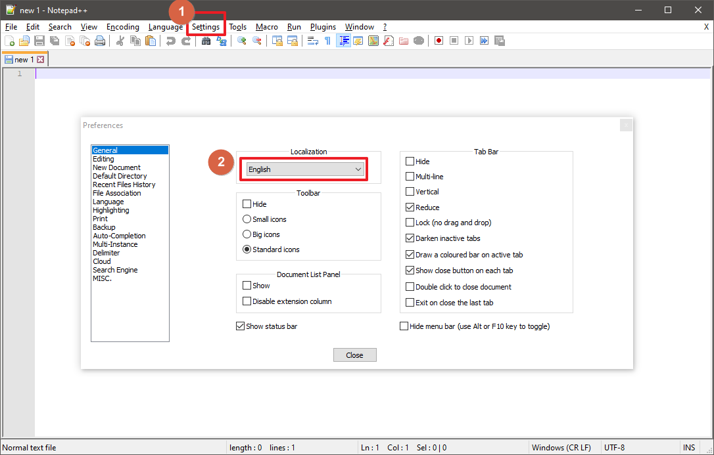
Task: Open the Macro menu
Action: coord(266,27)
